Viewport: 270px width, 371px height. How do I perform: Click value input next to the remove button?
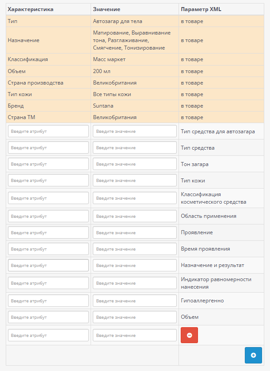coord(134,335)
